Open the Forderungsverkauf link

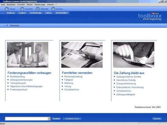(x=19, y=90)
